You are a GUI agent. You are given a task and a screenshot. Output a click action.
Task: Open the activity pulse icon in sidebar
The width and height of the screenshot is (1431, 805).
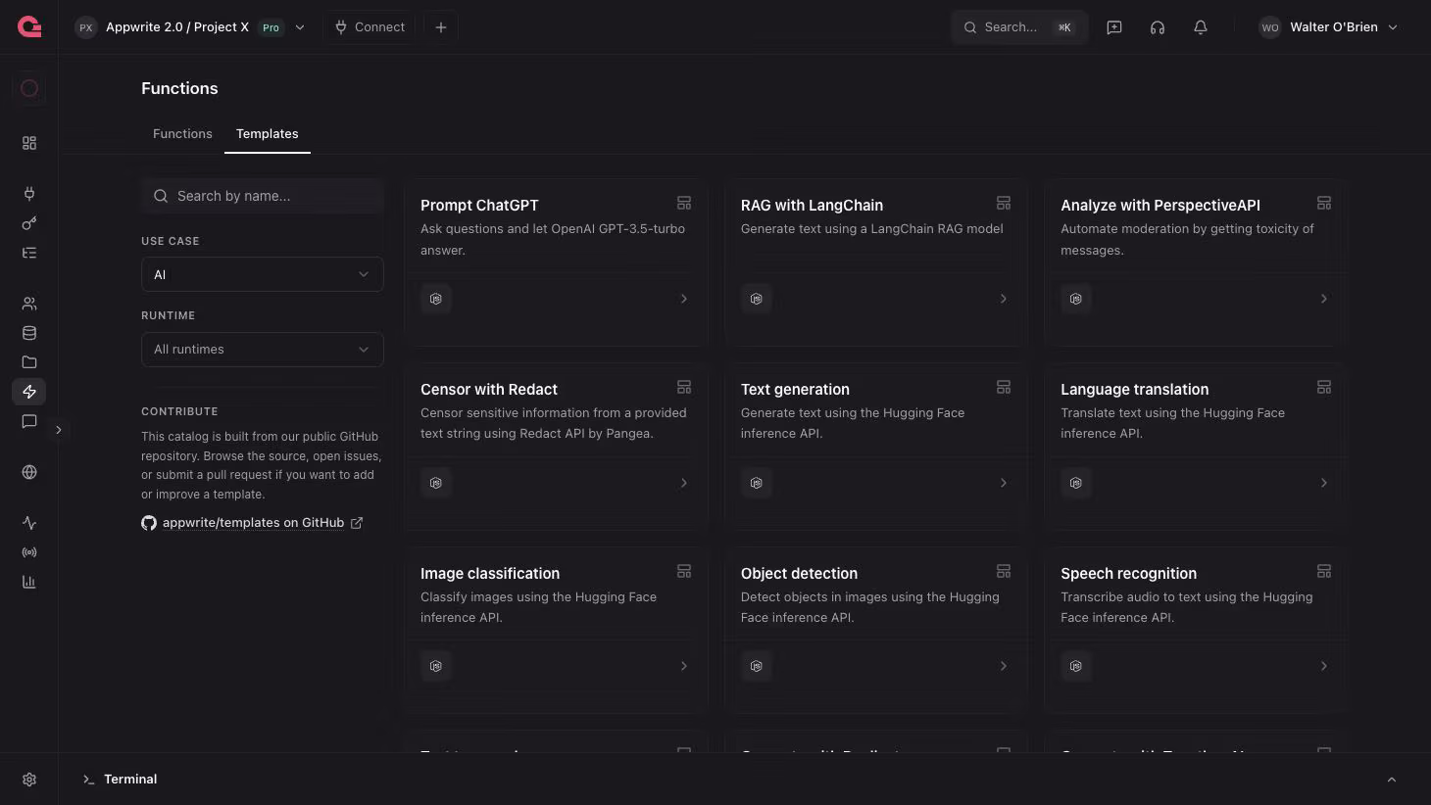click(29, 523)
